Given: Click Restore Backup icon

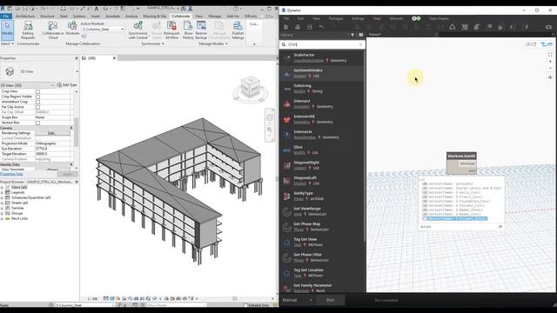Looking at the screenshot, I should pyautogui.click(x=201, y=30).
